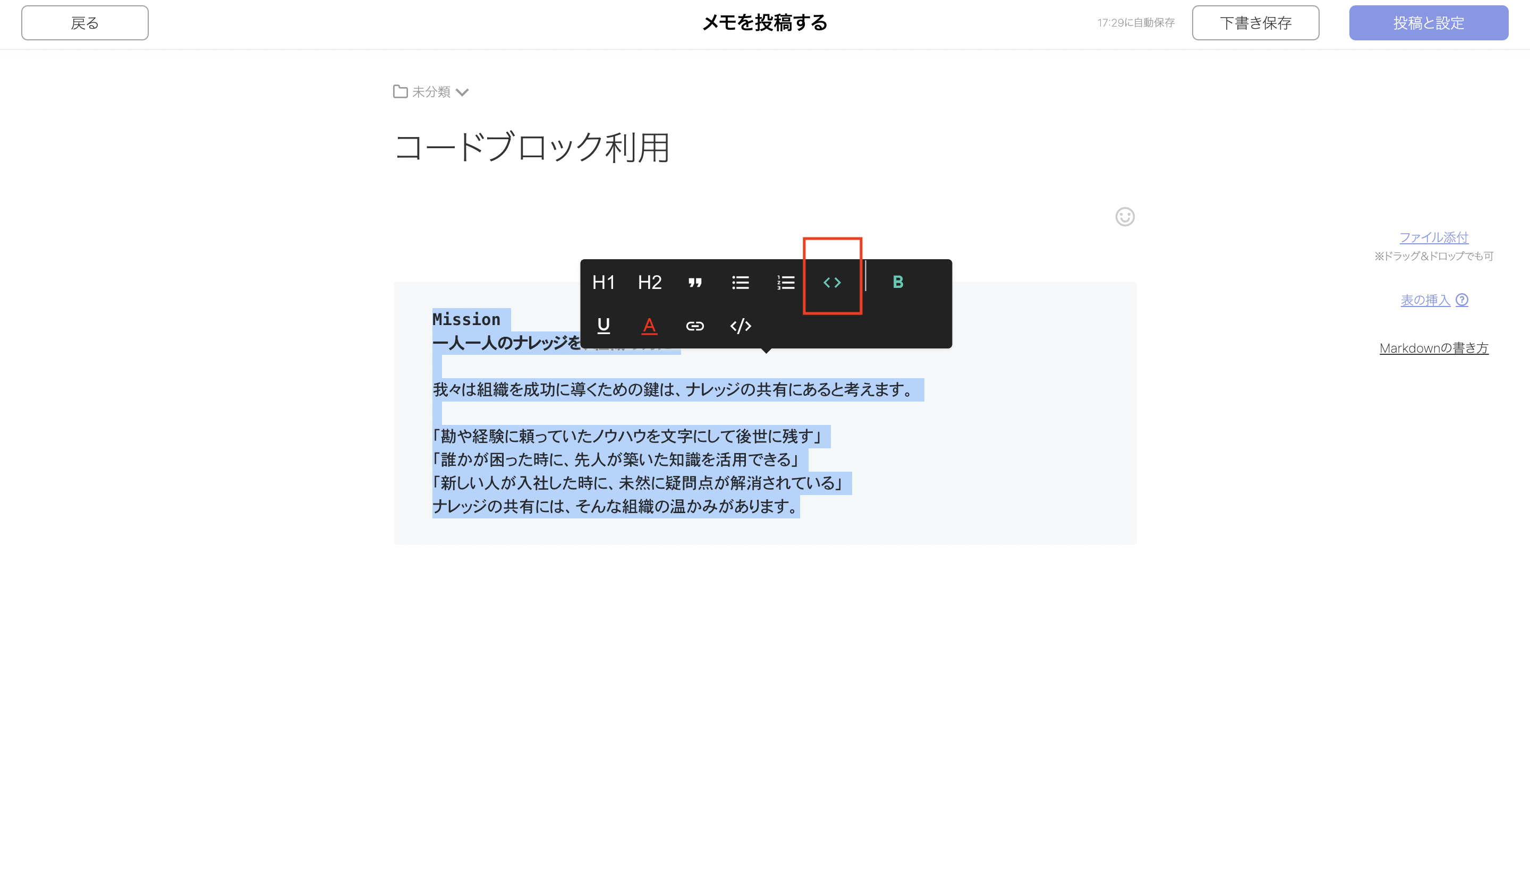The width and height of the screenshot is (1530, 869).
Task: Toggle bold text
Action: (897, 282)
